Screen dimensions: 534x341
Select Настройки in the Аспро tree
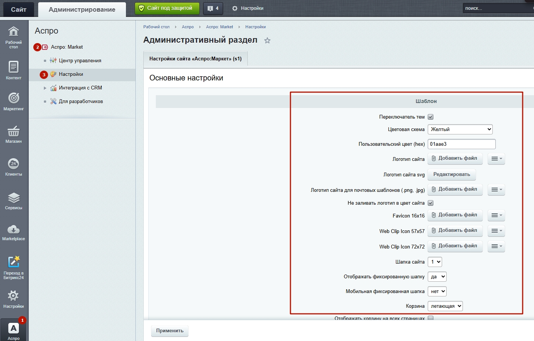pyautogui.click(x=71, y=74)
